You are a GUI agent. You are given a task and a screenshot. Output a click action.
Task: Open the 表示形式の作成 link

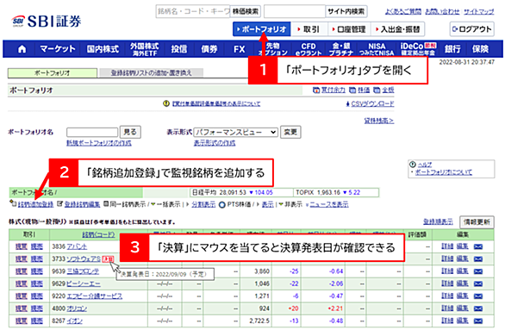click(215, 143)
